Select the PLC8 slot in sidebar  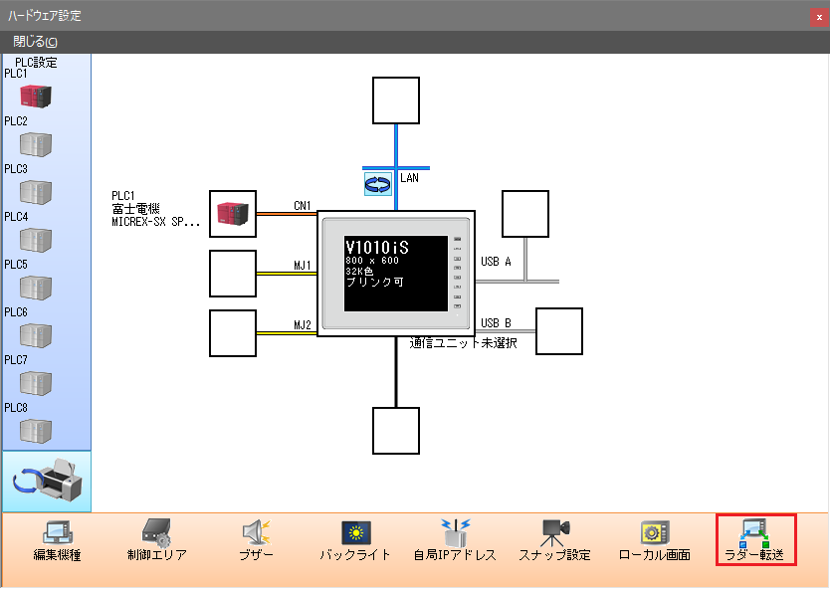pos(36,431)
